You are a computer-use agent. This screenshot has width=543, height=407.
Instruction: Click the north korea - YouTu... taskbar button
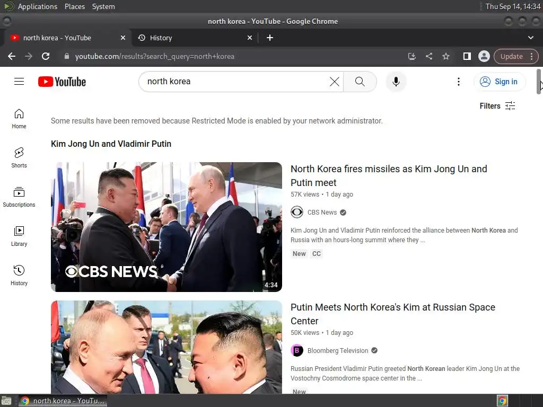click(63, 401)
